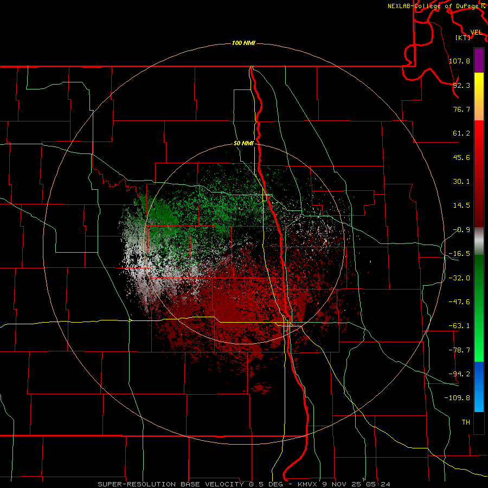Click the VEL legend title

[x=476, y=33]
